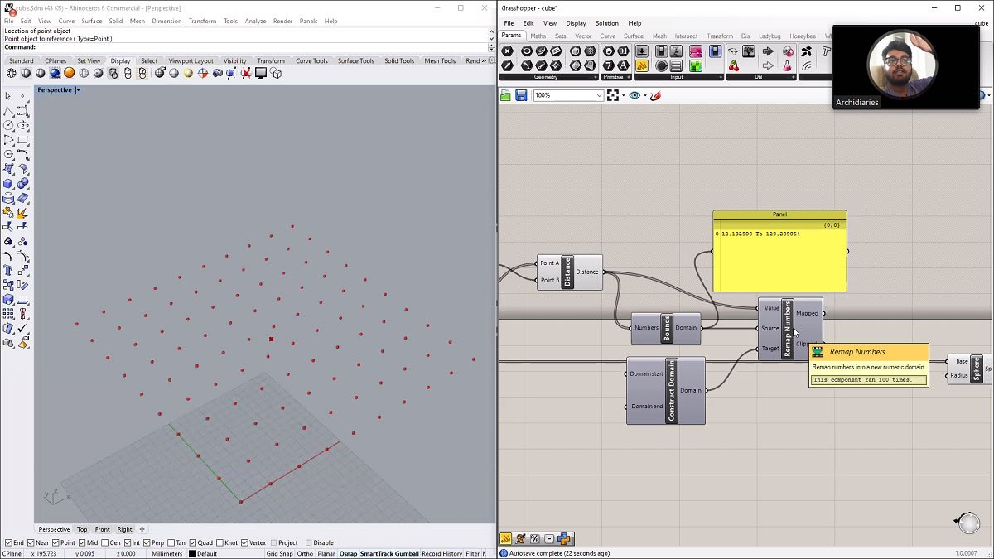Click the Zoom Extents icon in canvas toolbar
Viewport: 994px width, 559px height.
point(613,96)
